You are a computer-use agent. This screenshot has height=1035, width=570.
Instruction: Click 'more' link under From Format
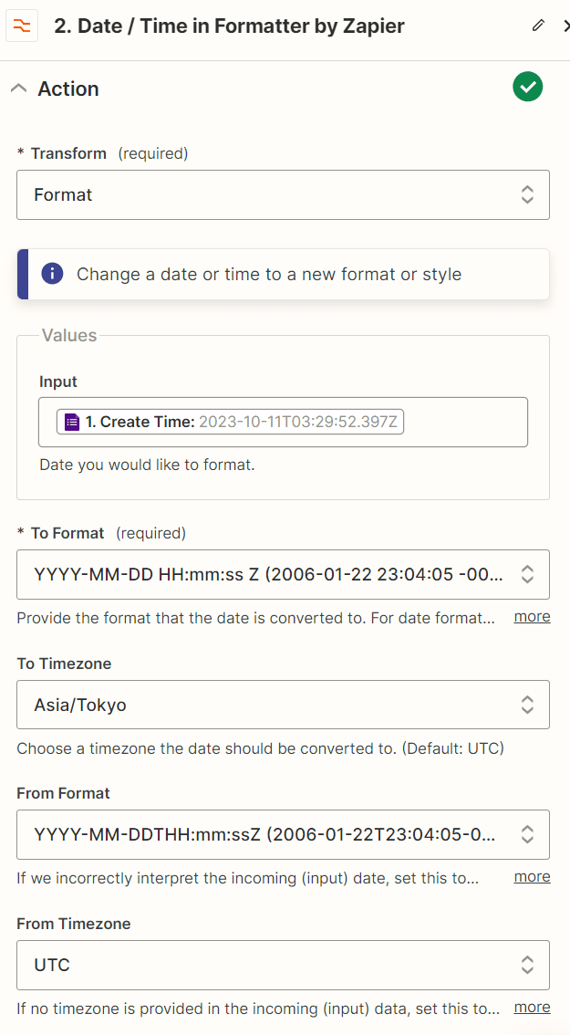click(x=532, y=876)
